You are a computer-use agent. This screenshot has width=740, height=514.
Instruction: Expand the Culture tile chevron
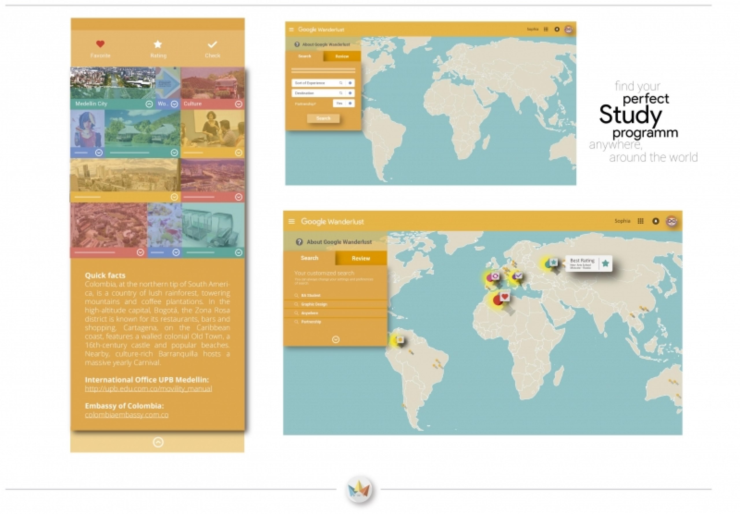(238, 104)
